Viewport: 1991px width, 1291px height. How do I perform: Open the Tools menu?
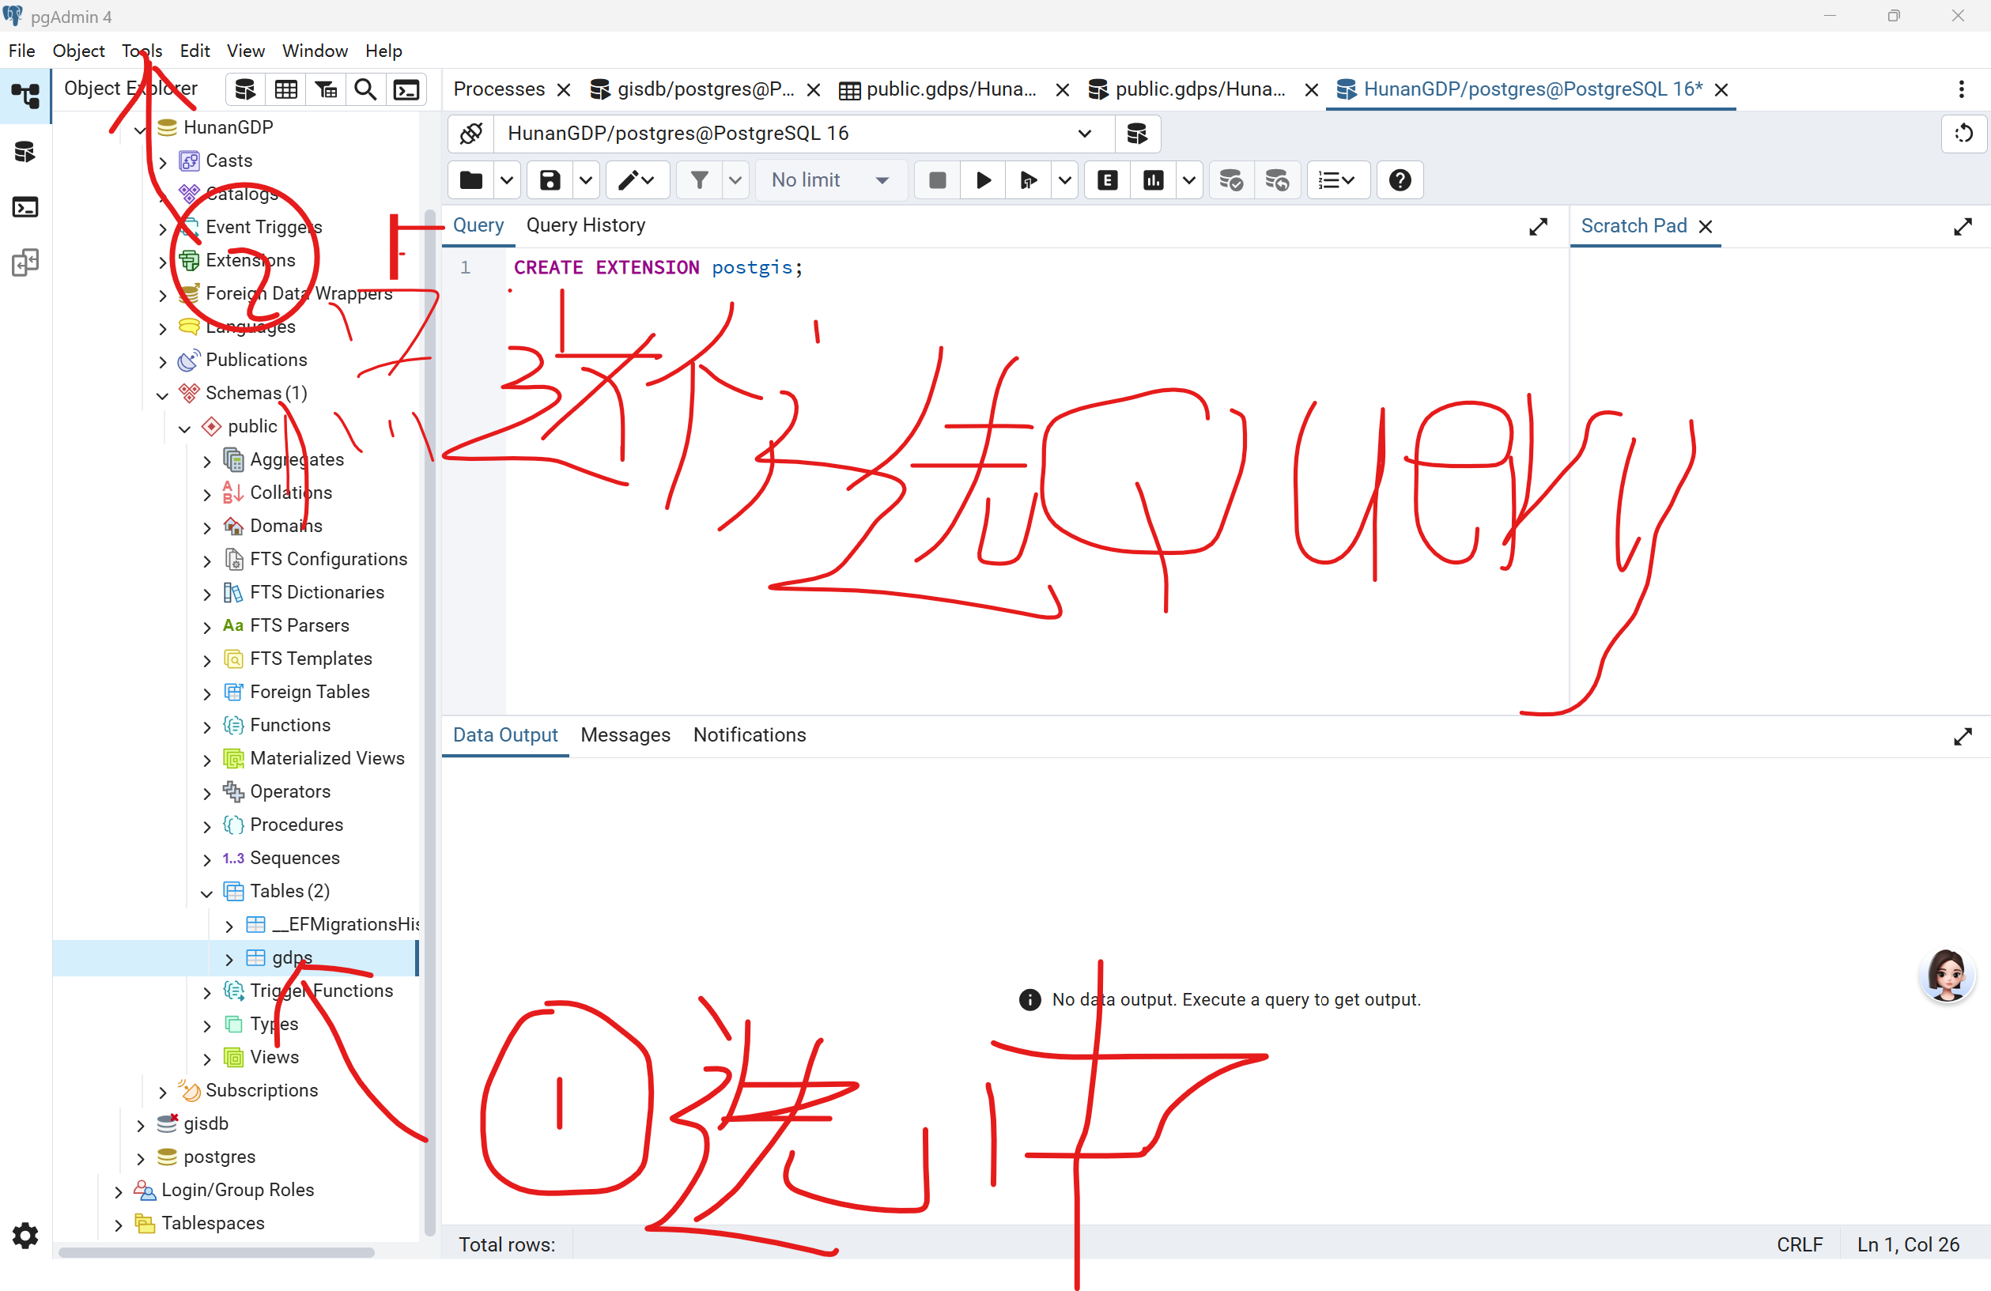tap(141, 50)
